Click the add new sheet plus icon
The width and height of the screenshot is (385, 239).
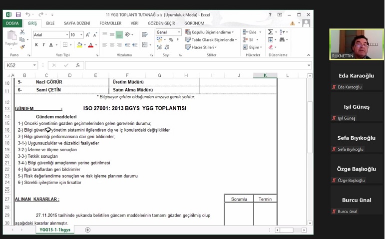point(88,230)
